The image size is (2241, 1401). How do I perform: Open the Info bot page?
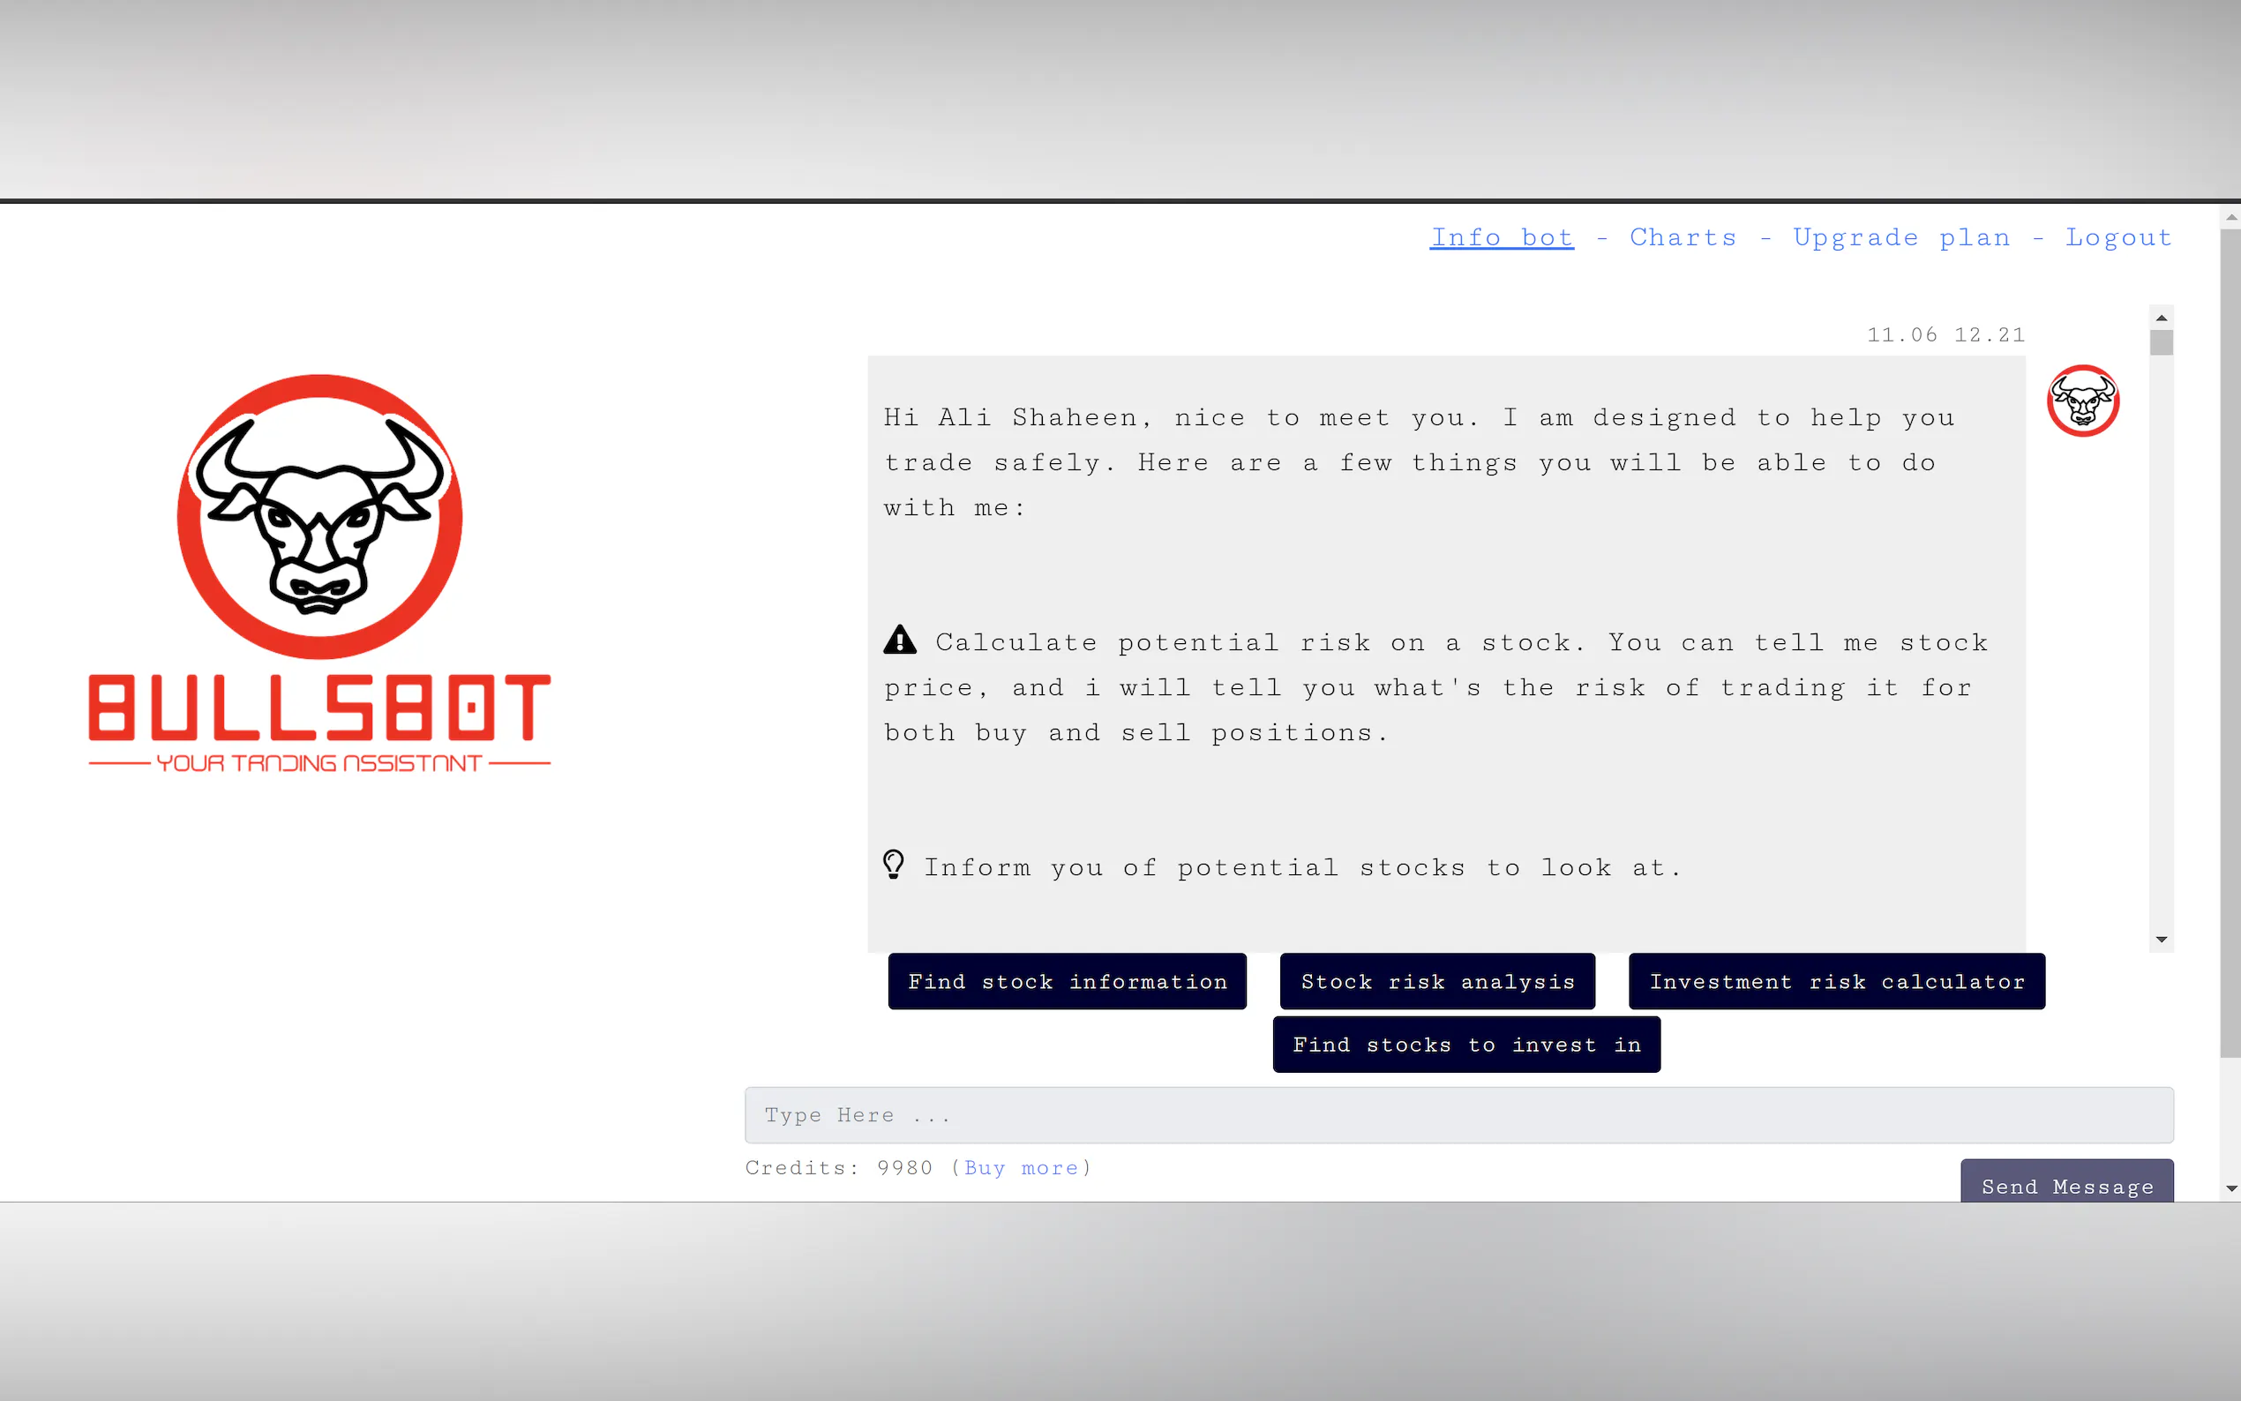click(1501, 238)
